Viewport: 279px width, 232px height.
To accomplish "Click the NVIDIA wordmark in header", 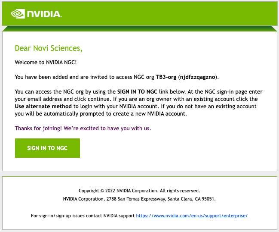I will coord(45,14).
